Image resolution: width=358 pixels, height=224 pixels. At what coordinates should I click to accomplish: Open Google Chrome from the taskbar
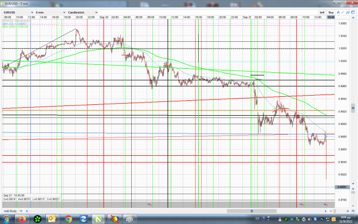coord(68,219)
